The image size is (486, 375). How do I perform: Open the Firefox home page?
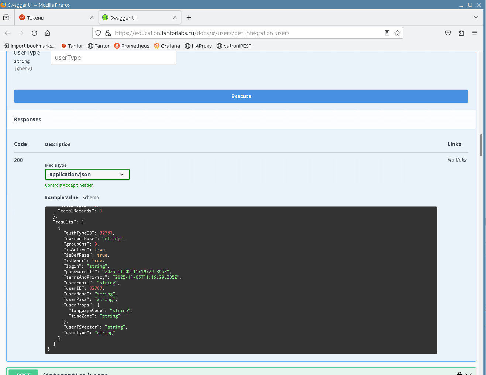(47, 33)
